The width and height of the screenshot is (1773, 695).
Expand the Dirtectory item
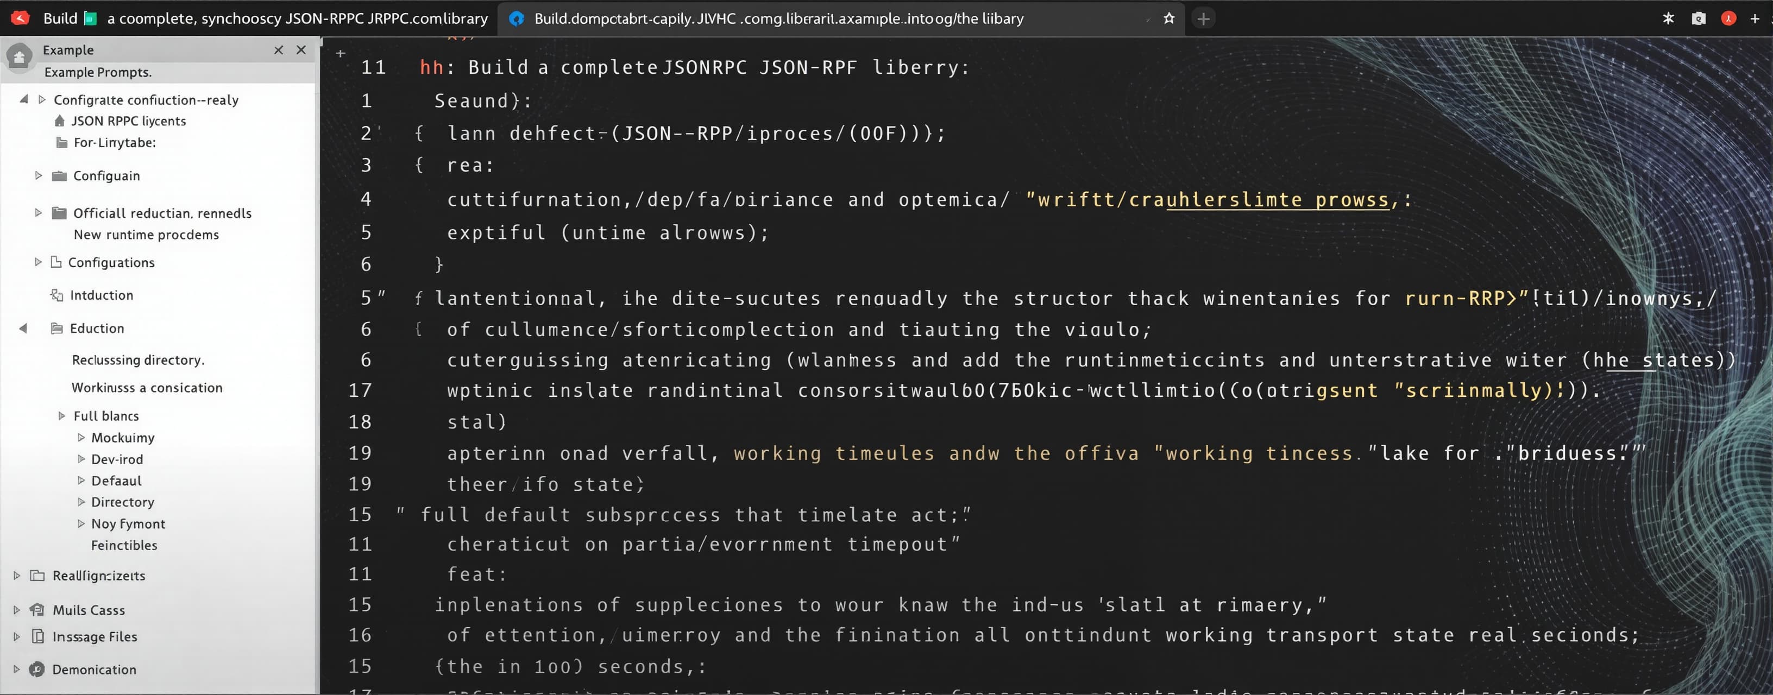click(x=81, y=502)
